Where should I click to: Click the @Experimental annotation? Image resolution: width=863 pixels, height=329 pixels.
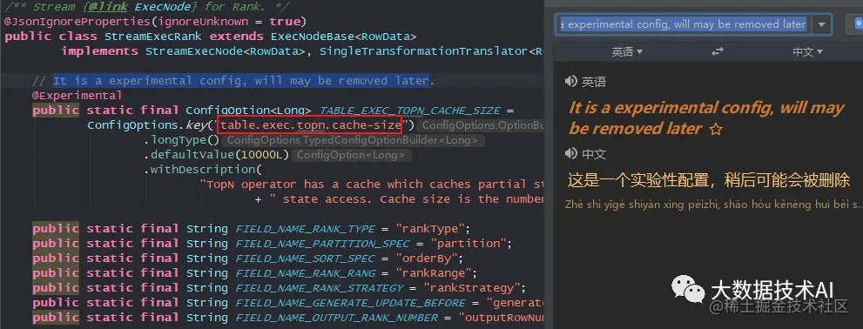[77, 96]
